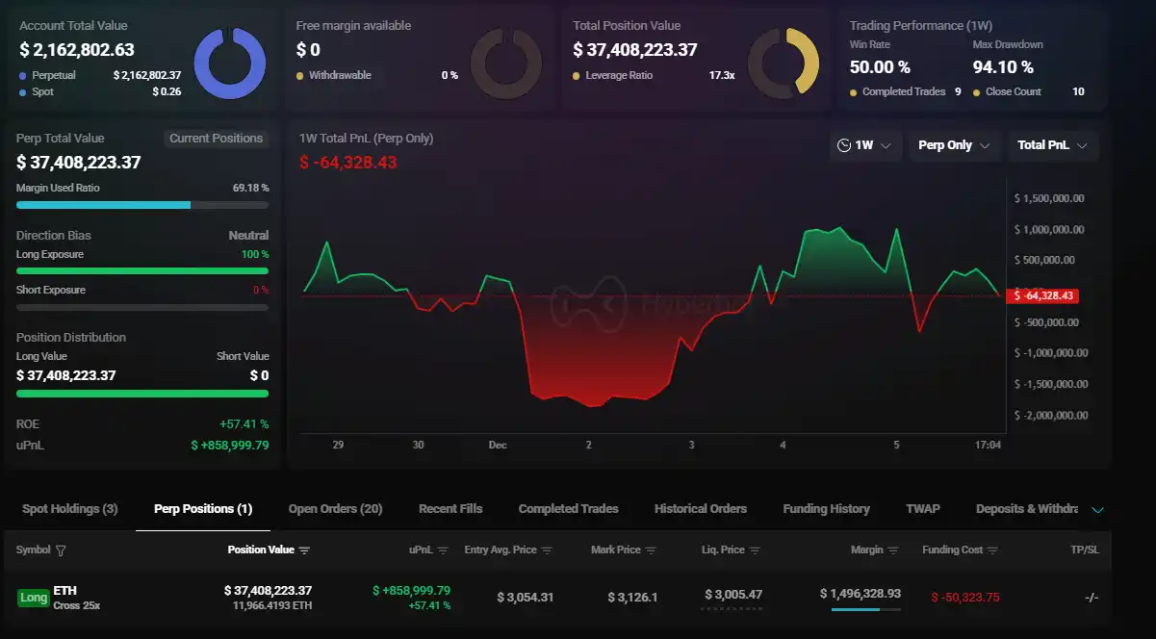Click the Liq. Price sort icon
Viewport: 1156px width, 639px height.
pyautogui.click(x=754, y=550)
